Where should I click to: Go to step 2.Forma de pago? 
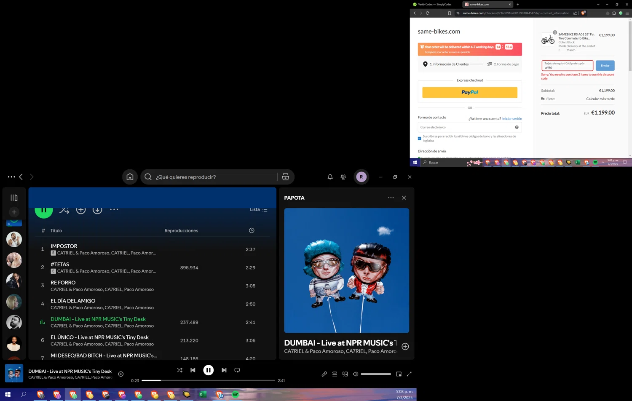coord(503,64)
